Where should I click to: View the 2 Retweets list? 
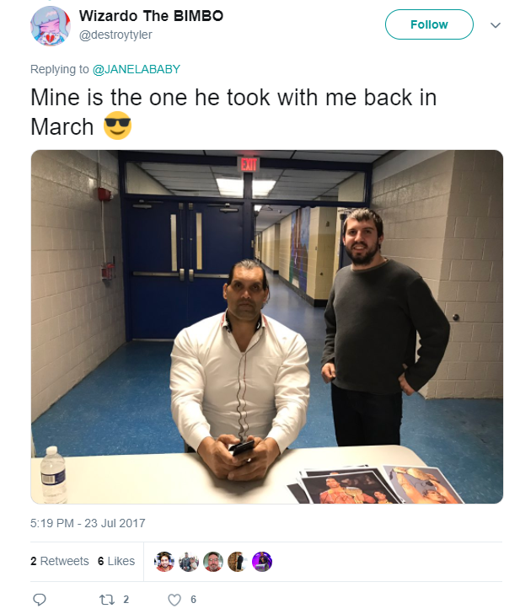point(60,561)
